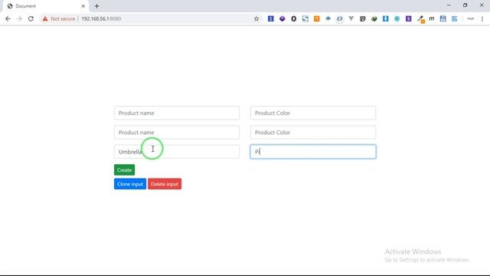Image resolution: width=490 pixels, height=276 pixels.
Task: Click the red Delete input button
Action: point(165,184)
